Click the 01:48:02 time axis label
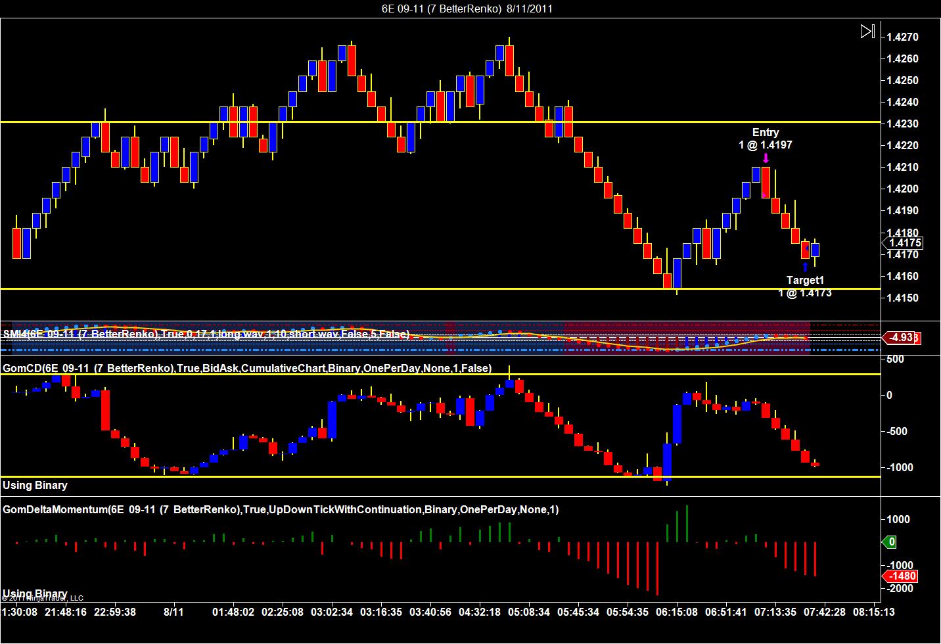This screenshot has width=941, height=644. click(233, 612)
